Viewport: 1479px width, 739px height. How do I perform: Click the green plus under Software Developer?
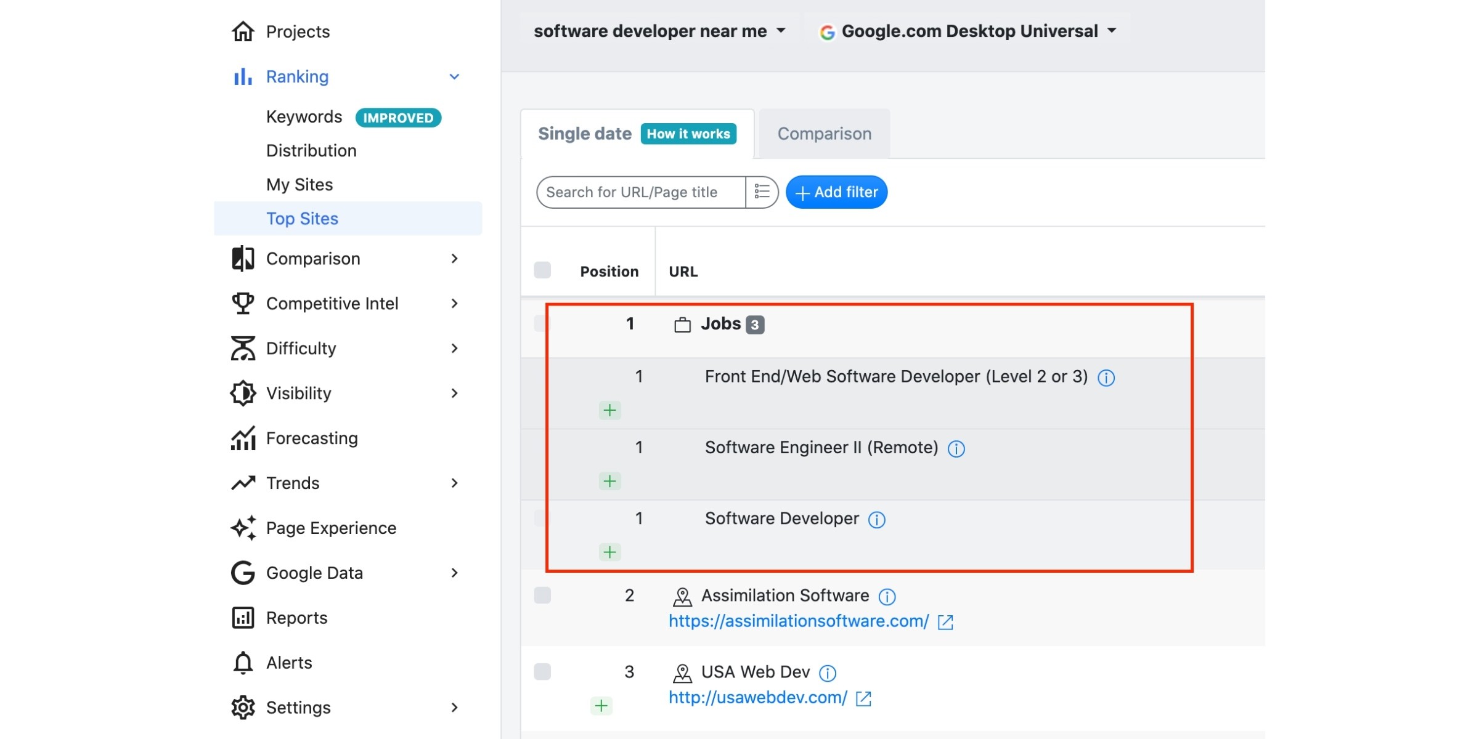(609, 552)
